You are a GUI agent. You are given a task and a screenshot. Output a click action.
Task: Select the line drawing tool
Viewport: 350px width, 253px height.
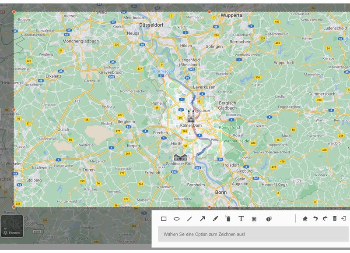tap(190, 218)
